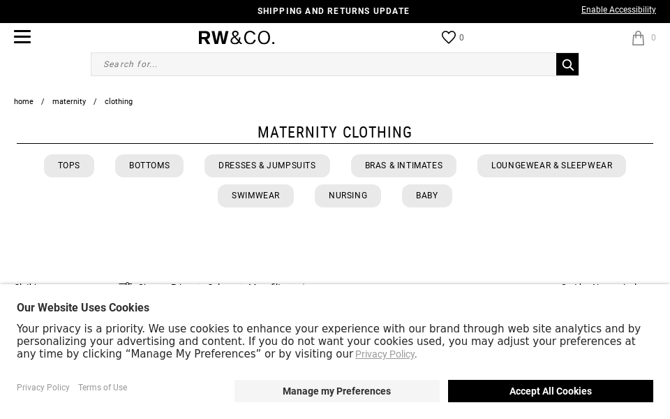Open the wishlist via the heart icon
Image resolution: width=670 pixels, height=419 pixels.
(449, 37)
